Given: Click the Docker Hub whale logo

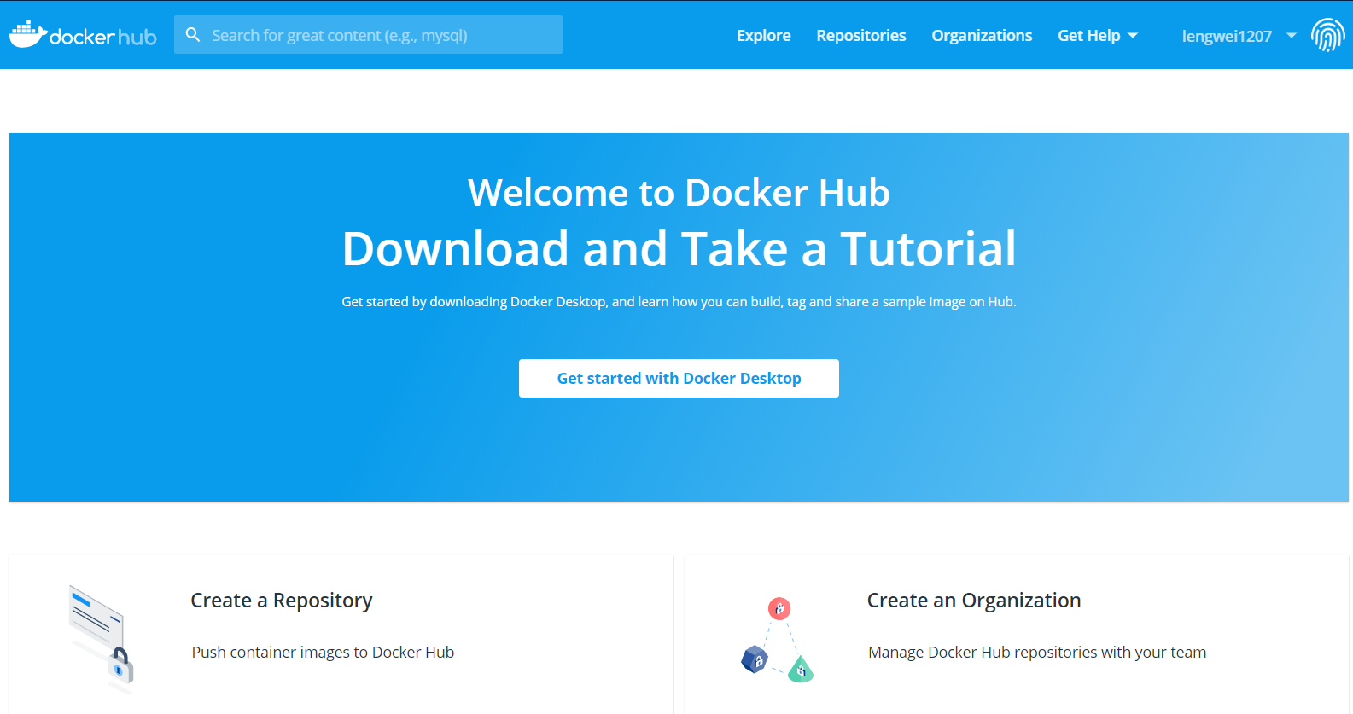Looking at the screenshot, I should coord(83,35).
